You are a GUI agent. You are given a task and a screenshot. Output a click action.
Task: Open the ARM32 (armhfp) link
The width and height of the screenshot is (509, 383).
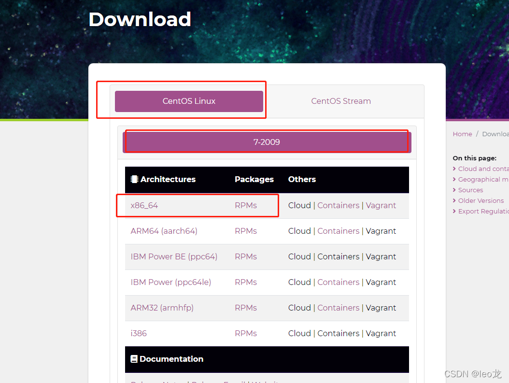point(162,308)
